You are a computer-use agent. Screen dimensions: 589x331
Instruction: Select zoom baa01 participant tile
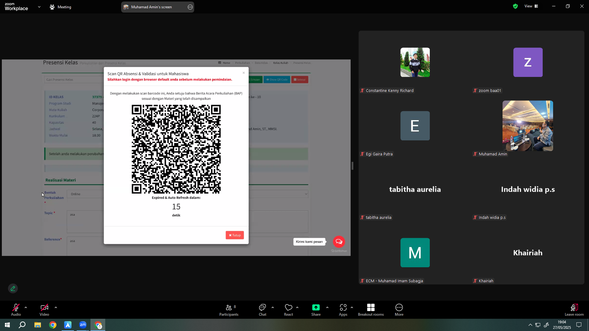click(528, 62)
